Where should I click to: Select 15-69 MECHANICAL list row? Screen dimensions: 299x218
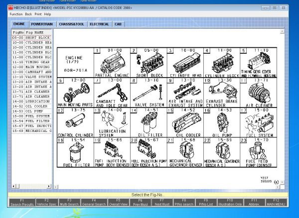pyautogui.click(x=32, y=131)
